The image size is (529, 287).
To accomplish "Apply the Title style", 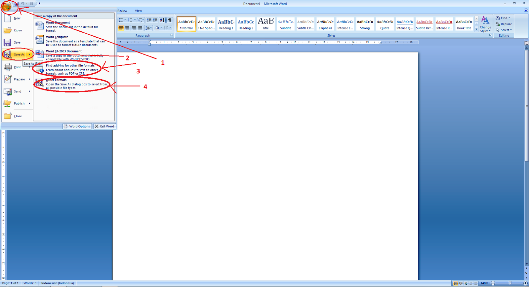I will [266, 24].
